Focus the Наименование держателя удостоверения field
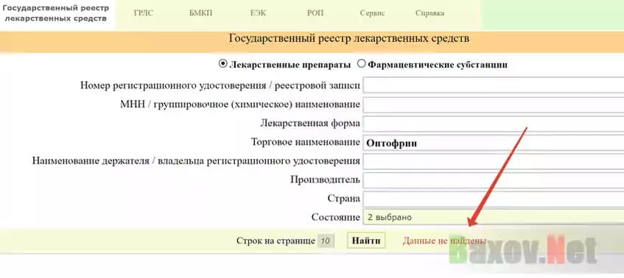 (x=494, y=162)
